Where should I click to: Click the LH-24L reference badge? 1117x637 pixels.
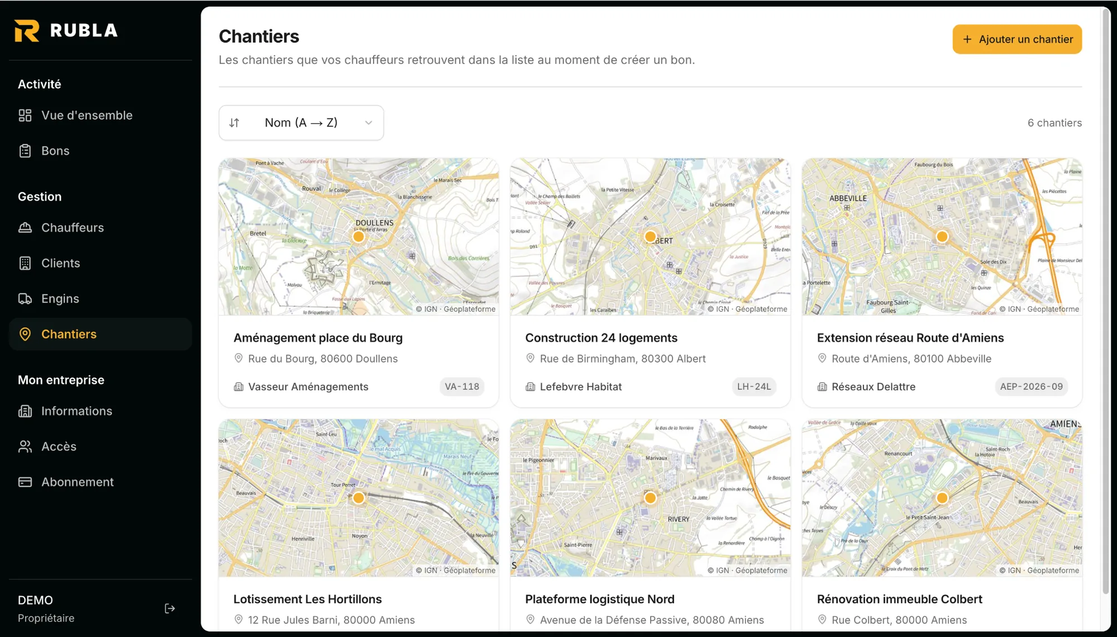point(754,387)
